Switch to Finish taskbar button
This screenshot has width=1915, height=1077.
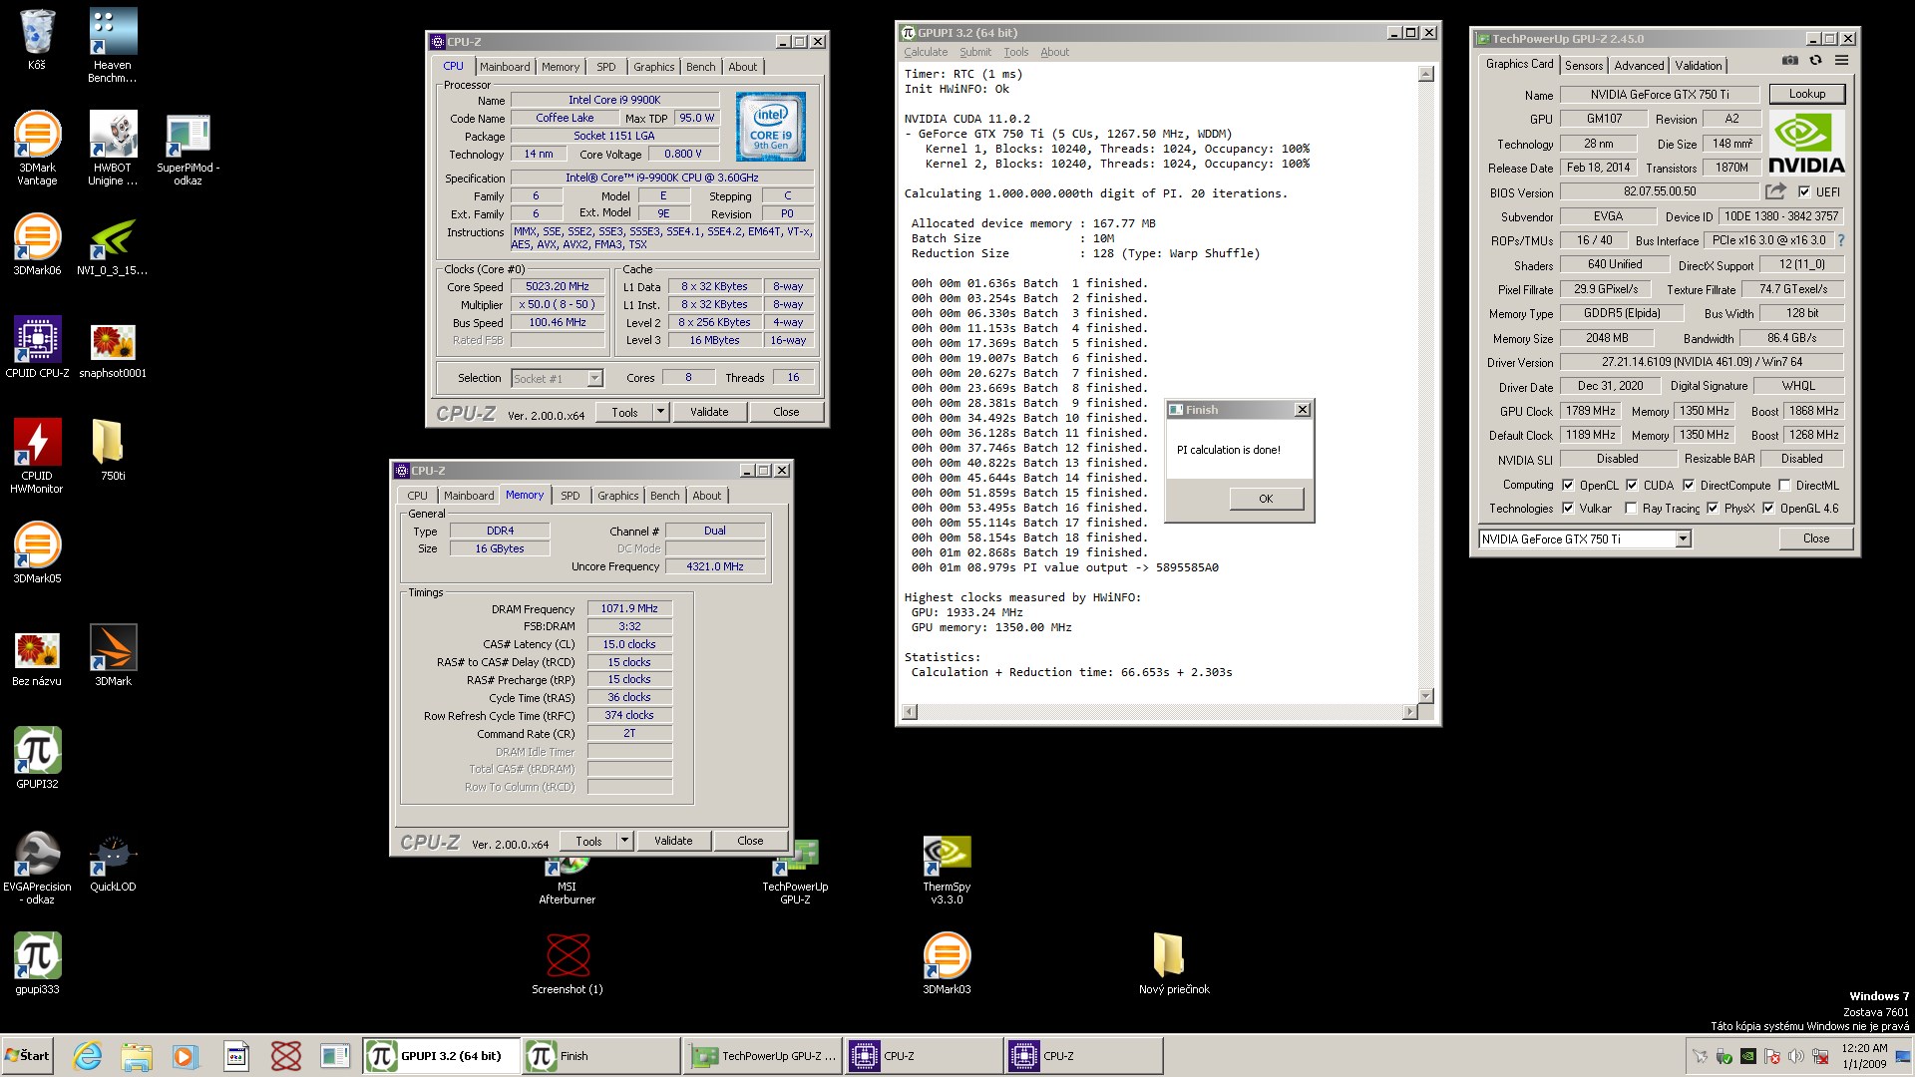[600, 1056]
